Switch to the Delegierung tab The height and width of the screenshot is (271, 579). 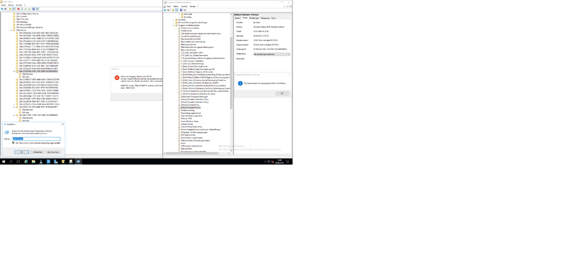point(265,18)
